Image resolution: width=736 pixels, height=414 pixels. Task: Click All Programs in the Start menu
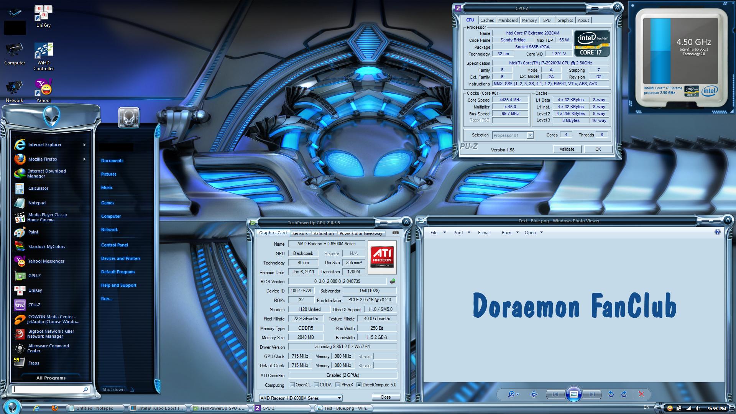(x=51, y=378)
